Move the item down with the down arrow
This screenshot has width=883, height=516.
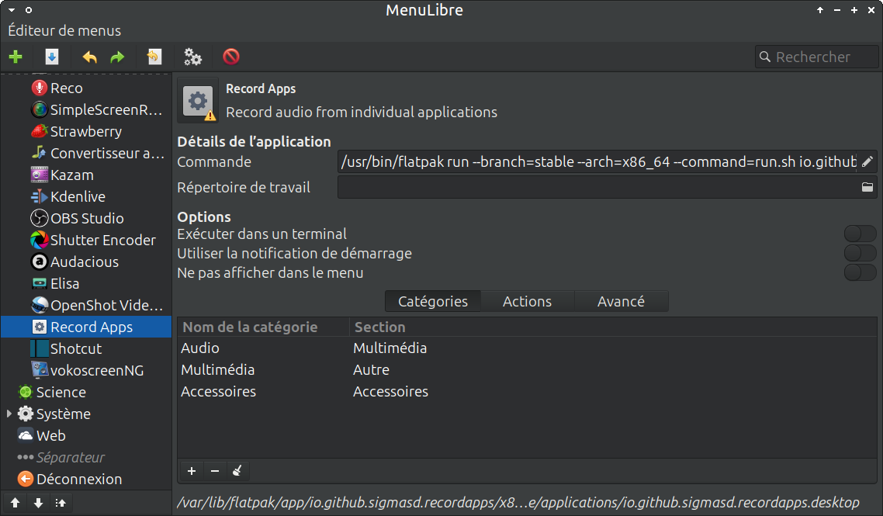tap(38, 503)
